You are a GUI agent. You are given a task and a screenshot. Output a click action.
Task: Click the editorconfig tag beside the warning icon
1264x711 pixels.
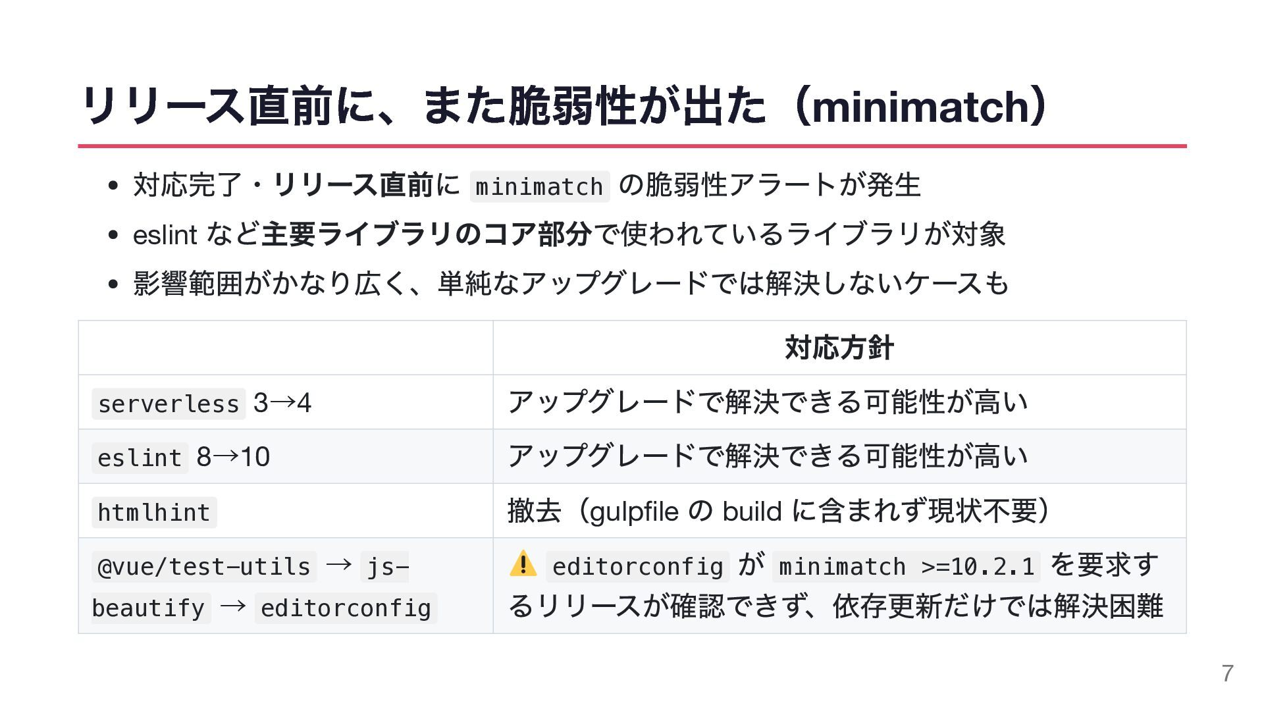pos(638,566)
